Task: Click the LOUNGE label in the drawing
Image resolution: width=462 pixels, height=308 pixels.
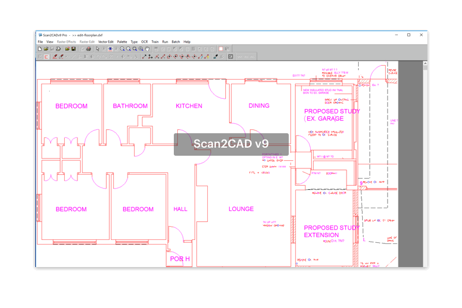Action: click(241, 209)
